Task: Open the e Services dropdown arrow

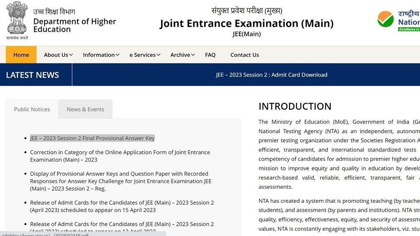Action: point(158,55)
